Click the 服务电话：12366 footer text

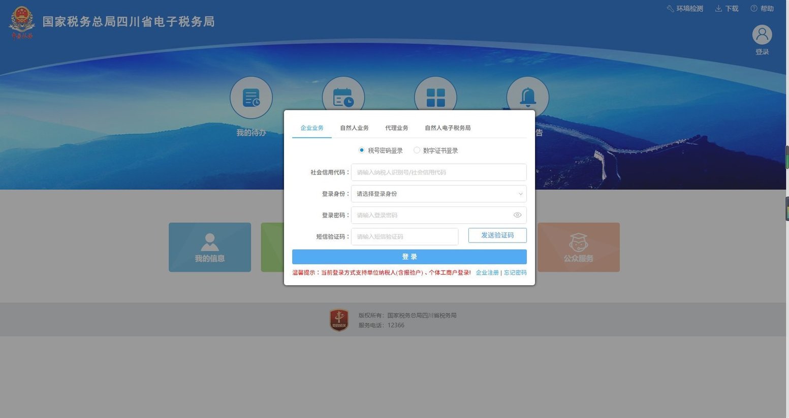pos(382,325)
